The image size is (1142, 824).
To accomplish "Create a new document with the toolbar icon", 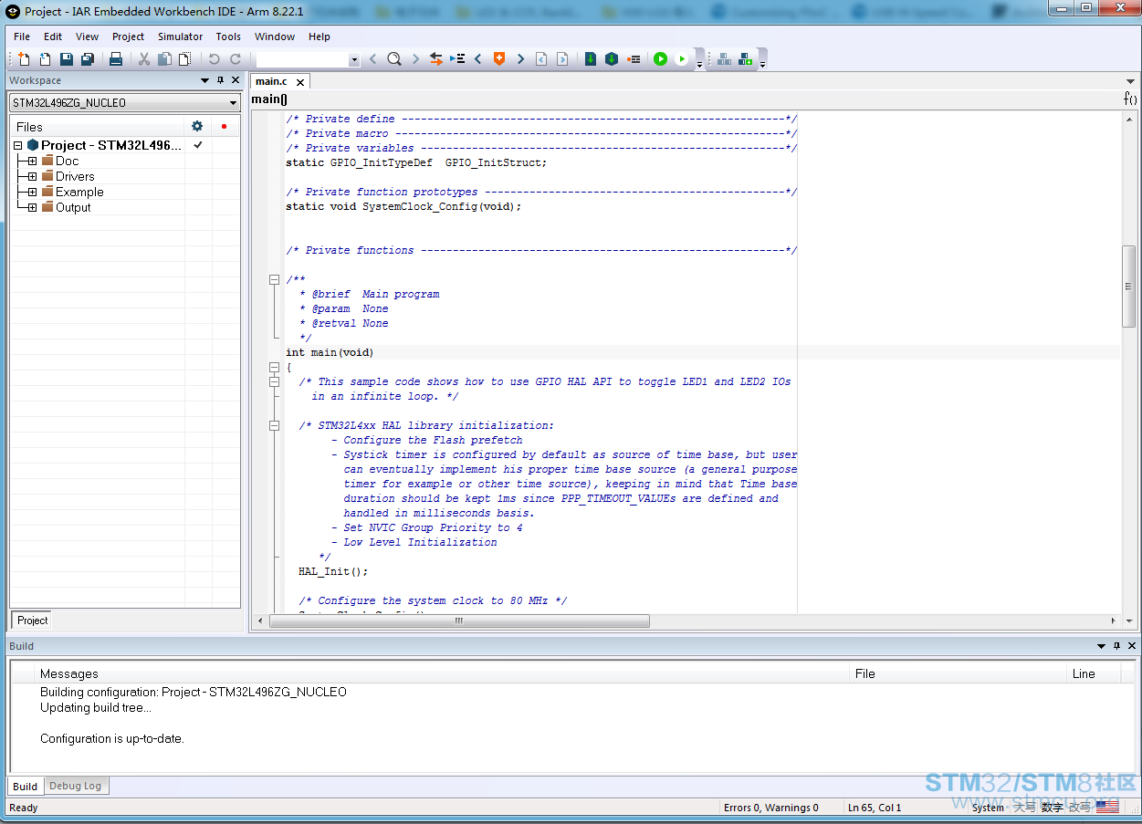I will click(x=24, y=59).
